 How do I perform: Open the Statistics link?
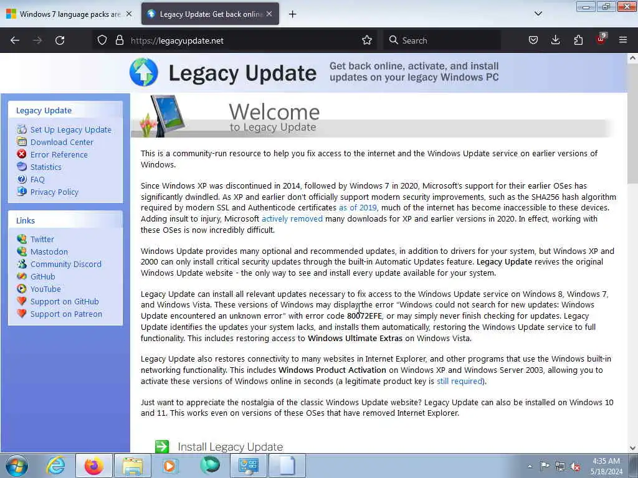[46, 167]
